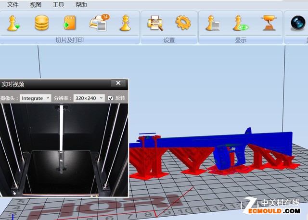
Task: Toggle the 反转 flip checkbox
Action: (111, 98)
